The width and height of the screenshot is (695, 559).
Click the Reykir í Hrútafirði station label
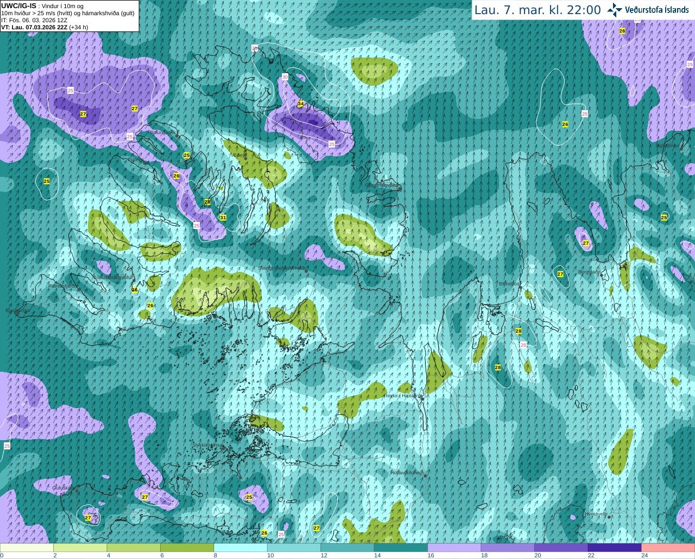click(402, 396)
